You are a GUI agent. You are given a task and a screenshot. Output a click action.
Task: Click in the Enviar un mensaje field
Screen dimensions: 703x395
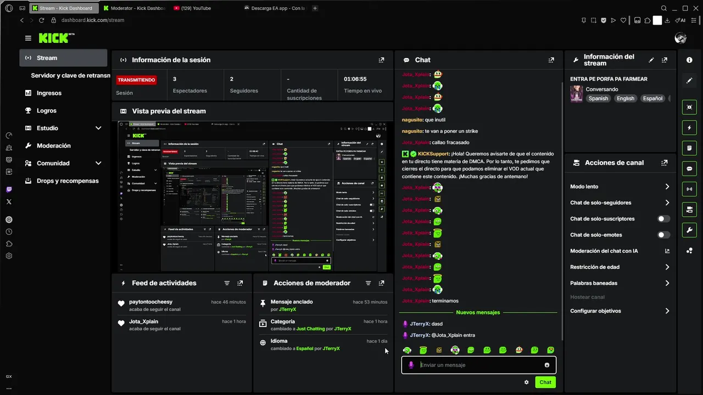click(x=478, y=365)
